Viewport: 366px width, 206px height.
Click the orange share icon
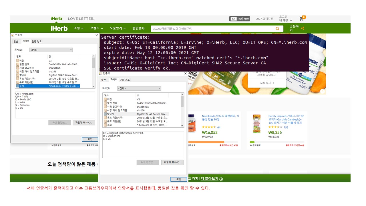coord(303,28)
